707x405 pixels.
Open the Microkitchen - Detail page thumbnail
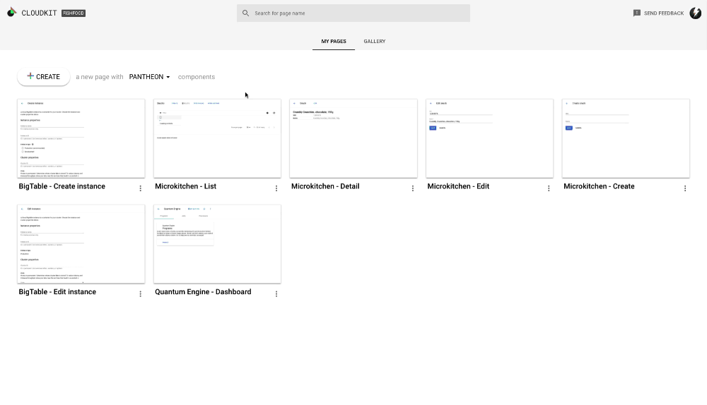coord(353,138)
